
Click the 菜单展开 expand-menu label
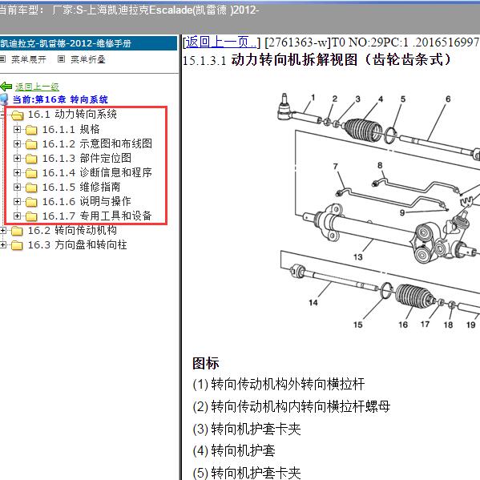[29, 59]
